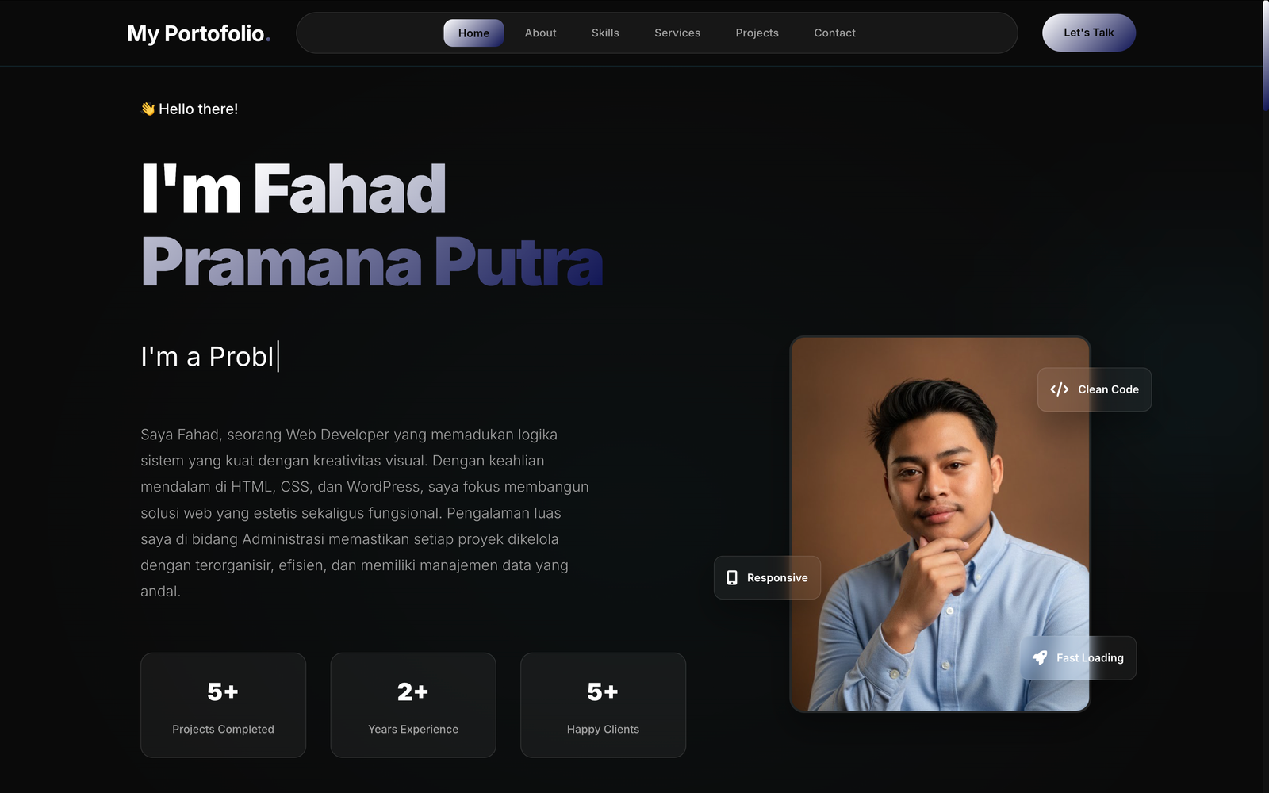Click the Projects Completed stat card
This screenshot has height=793, width=1269.
[223, 705]
